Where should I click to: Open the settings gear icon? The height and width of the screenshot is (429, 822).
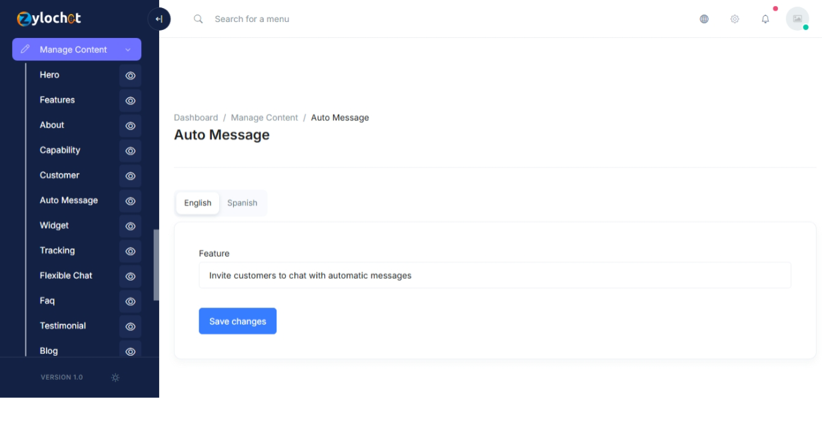coord(735,19)
